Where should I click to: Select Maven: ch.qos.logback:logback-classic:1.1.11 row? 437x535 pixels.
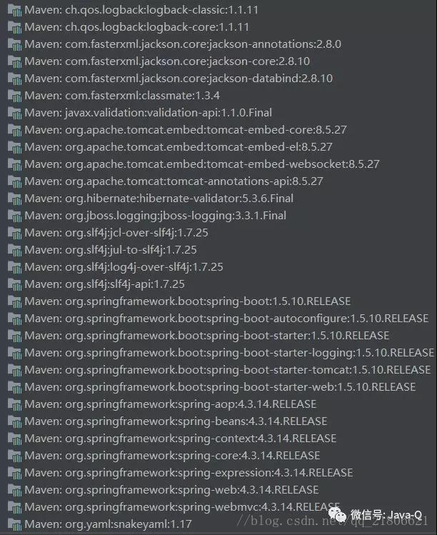coord(133,10)
